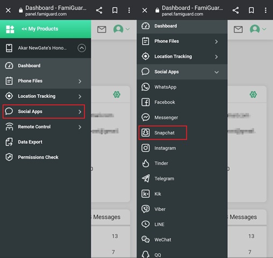This screenshot has width=273, height=258.
Task: Click the Instagram camera icon
Action: [x=146, y=148]
